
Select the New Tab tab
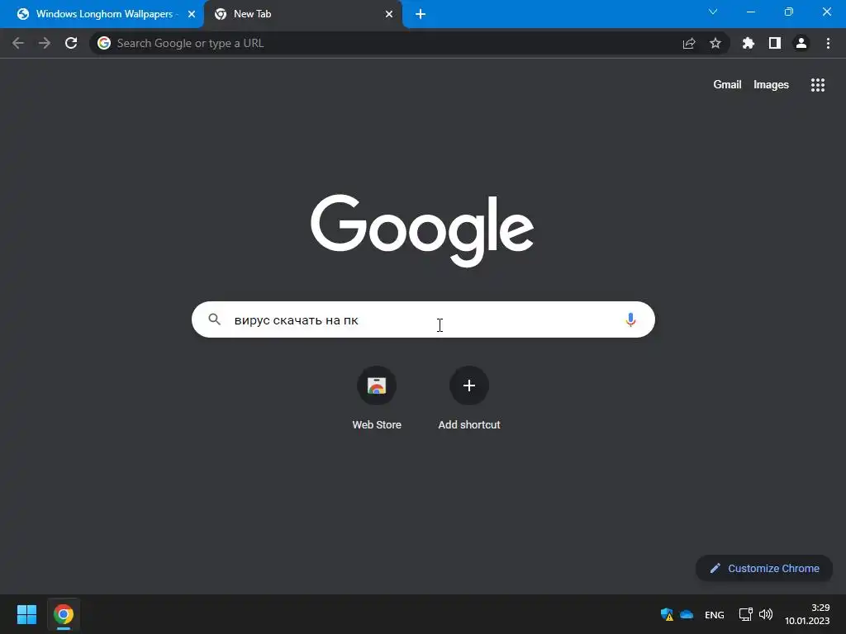click(302, 14)
